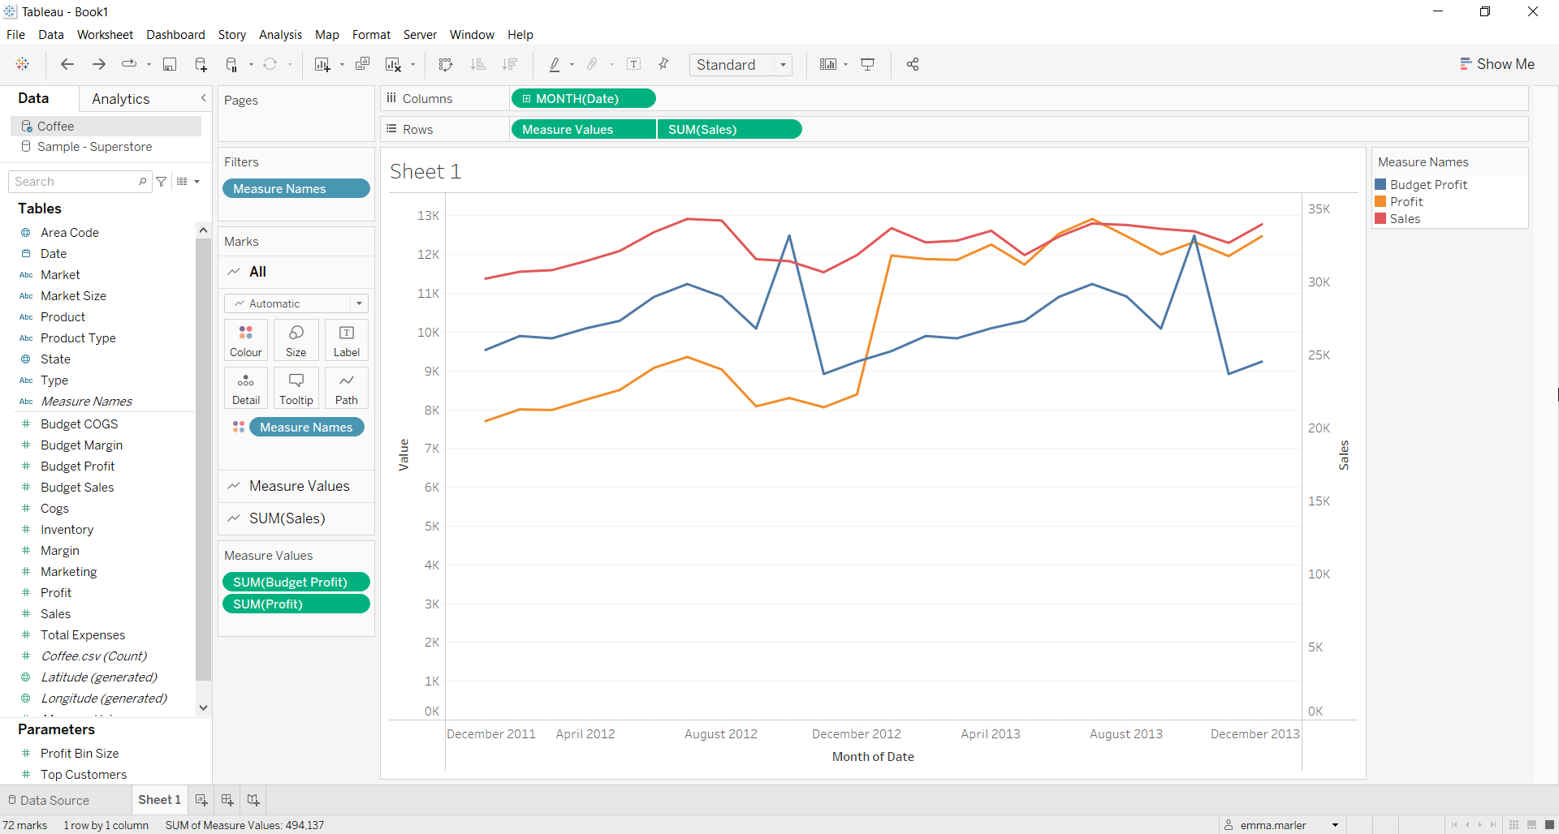Screen dimensions: 1559x834
Task: Open the Show Me panel
Action: 1497,63
